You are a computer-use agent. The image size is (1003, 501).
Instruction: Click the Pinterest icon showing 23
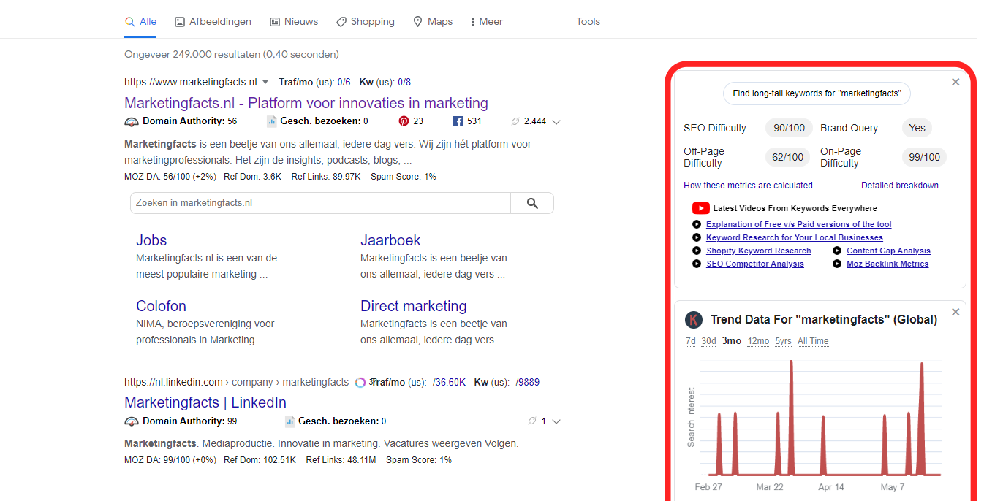(x=404, y=121)
